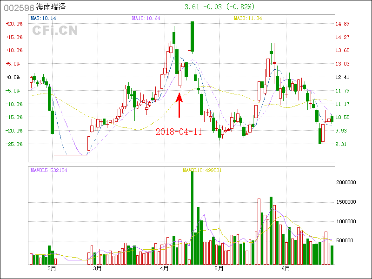
Task: Select the MA10:10.64 legend label
Action: pyautogui.click(x=146, y=19)
